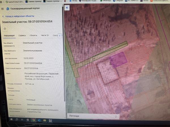Switch to Google Chrome in the taskbar
This screenshot has width=170, height=127.
[33, 120]
